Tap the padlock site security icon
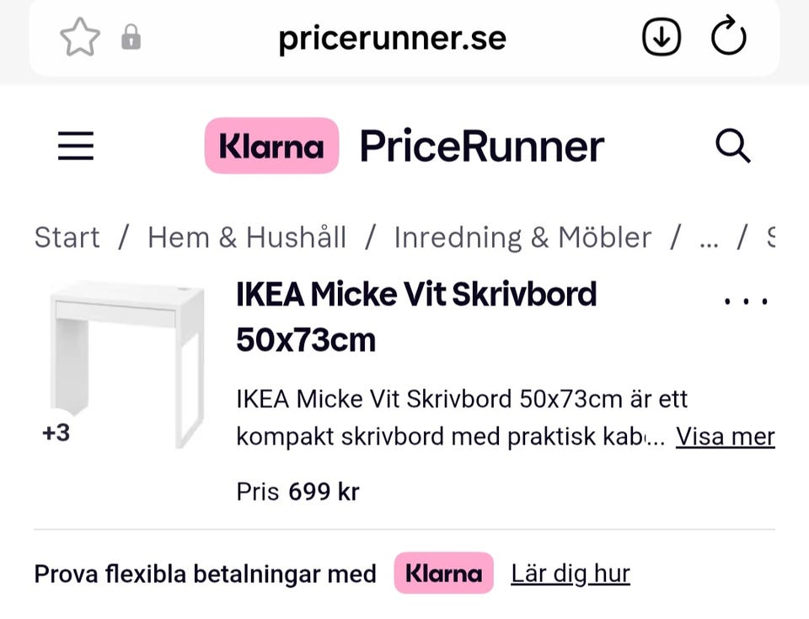The height and width of the screenshot is (619, 809). click(x=131, y=37)
